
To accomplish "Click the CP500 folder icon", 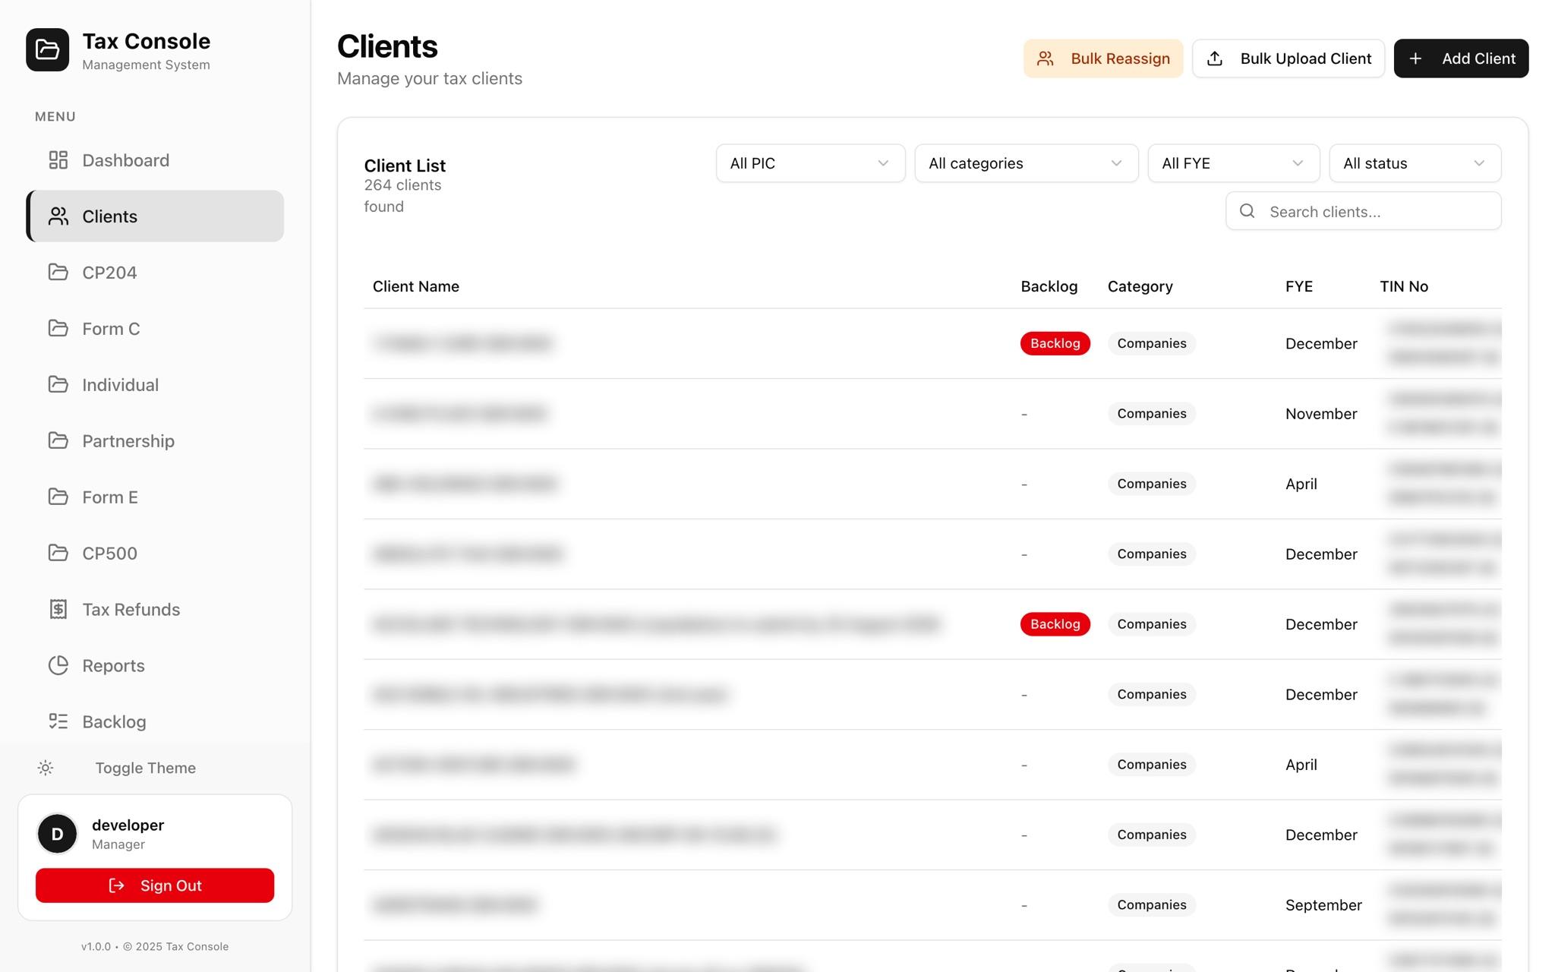I will [x=58, y=554].
